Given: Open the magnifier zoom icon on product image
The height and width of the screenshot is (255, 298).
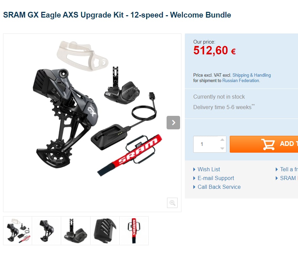Looking at the screenshot, I should 172,203.
